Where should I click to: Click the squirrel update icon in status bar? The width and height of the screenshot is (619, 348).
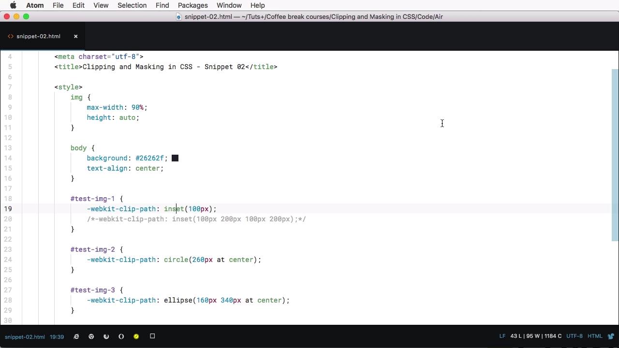pyautogui.click(x=611, y=336)
